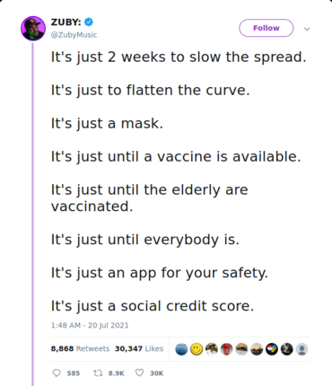Click the 585 replies count
This screenshot has height=386, width=332.
(74, 373)
